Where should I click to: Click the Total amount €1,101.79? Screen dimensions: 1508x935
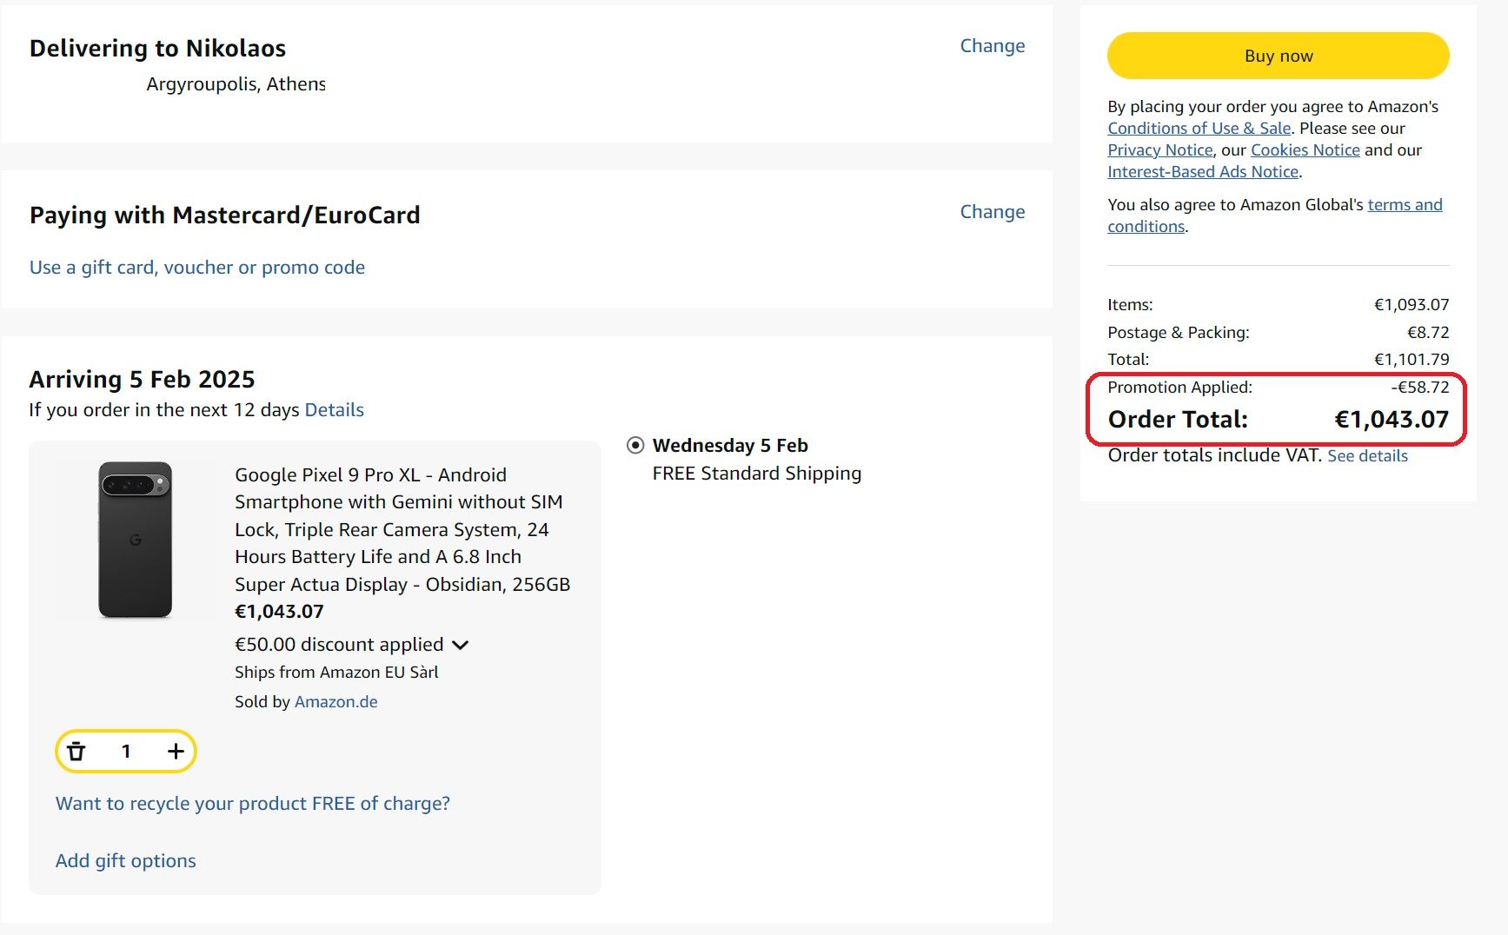[x=1412, y=360]
